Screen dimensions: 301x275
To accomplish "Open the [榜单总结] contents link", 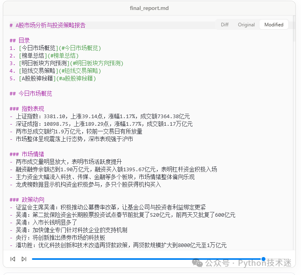I will (49, 55).
